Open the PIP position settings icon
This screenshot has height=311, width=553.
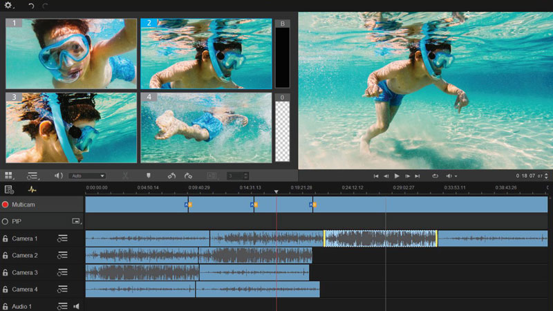pos(77,221)
